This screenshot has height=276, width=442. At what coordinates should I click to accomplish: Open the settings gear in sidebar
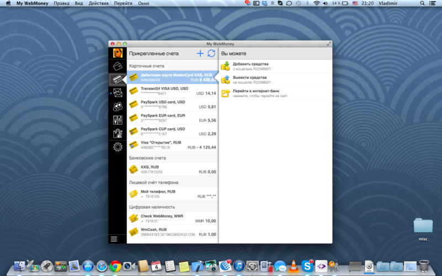tap(118, 147)
